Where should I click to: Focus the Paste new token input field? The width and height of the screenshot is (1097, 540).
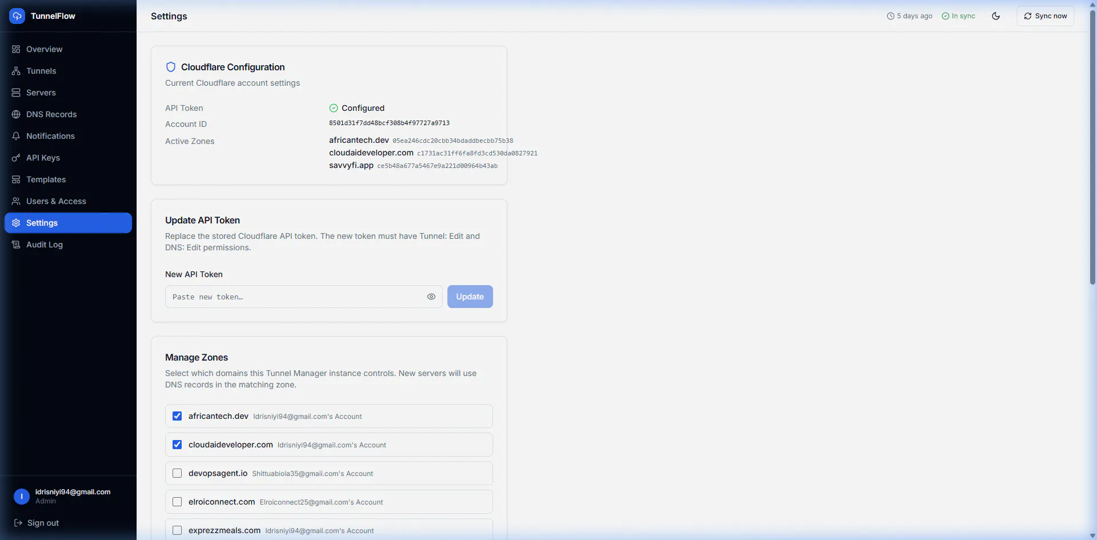point(304,297)
